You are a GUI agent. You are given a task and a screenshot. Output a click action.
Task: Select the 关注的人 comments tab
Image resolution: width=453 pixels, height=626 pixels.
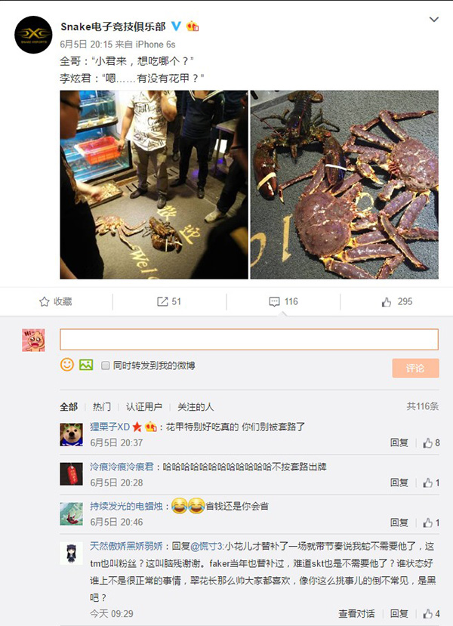click(x=196, y=407)
